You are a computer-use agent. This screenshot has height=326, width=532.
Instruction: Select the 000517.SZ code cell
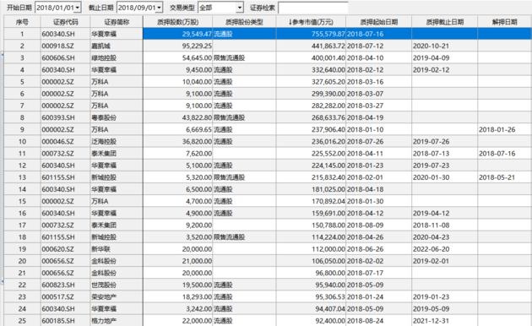66,296
